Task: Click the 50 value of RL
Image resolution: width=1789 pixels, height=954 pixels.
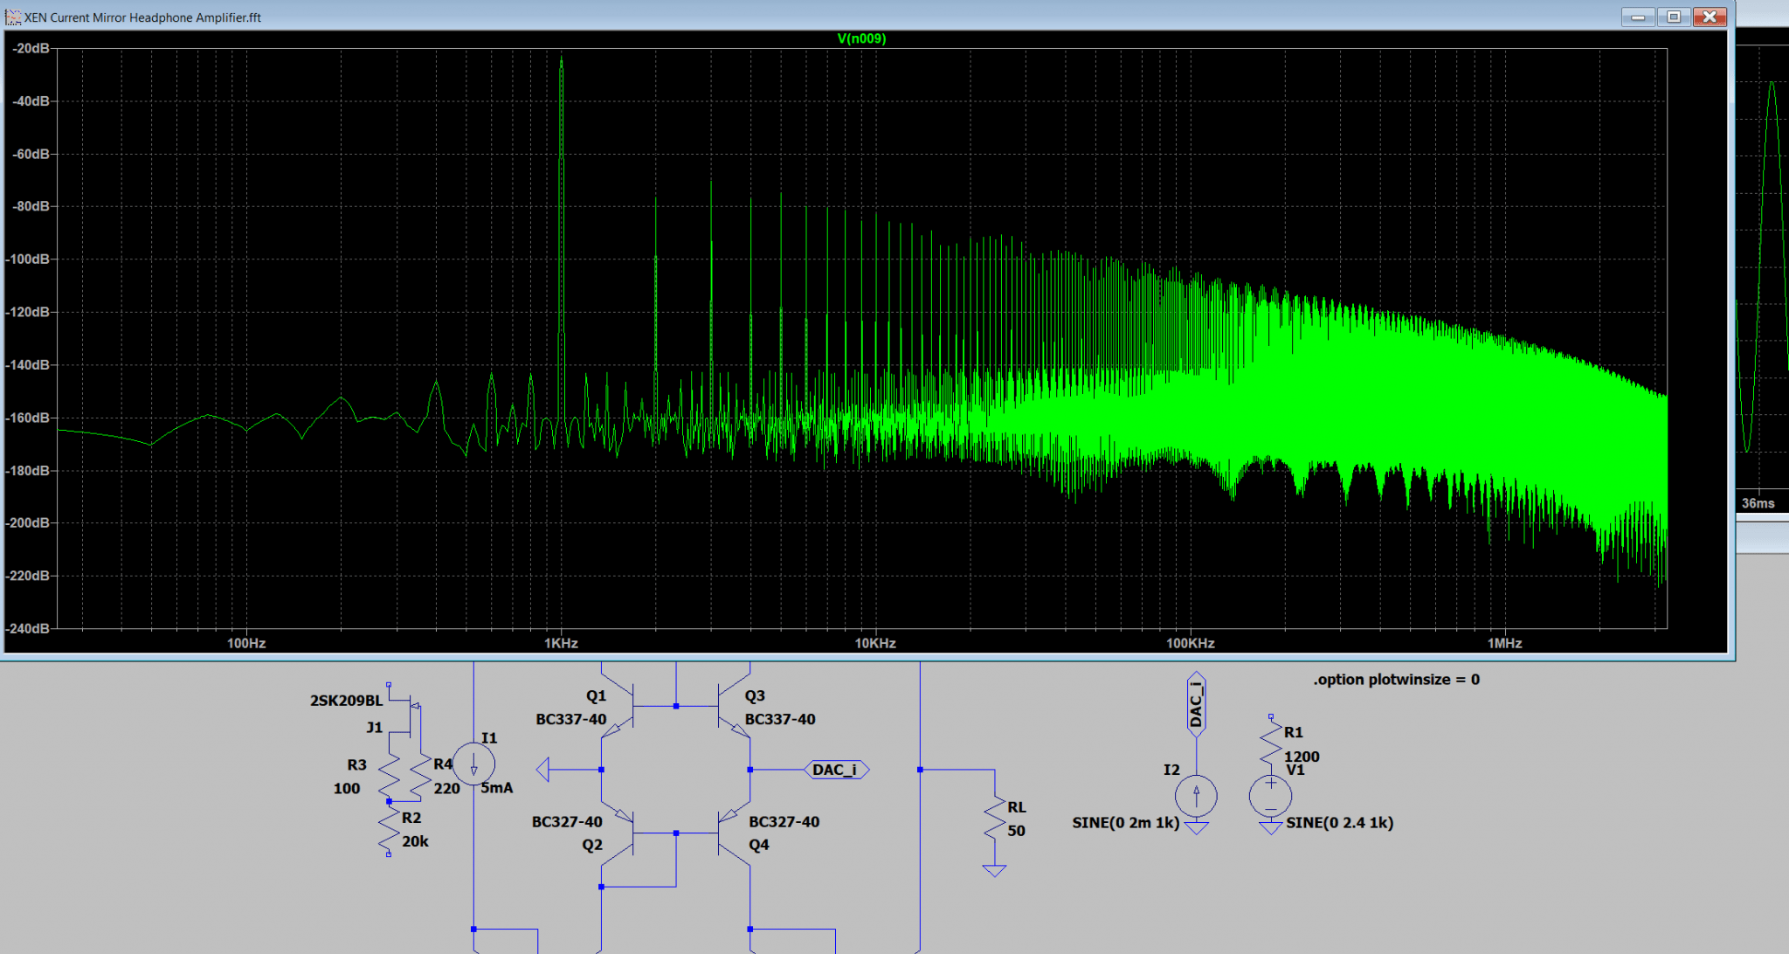Action: pos(1016,831)
